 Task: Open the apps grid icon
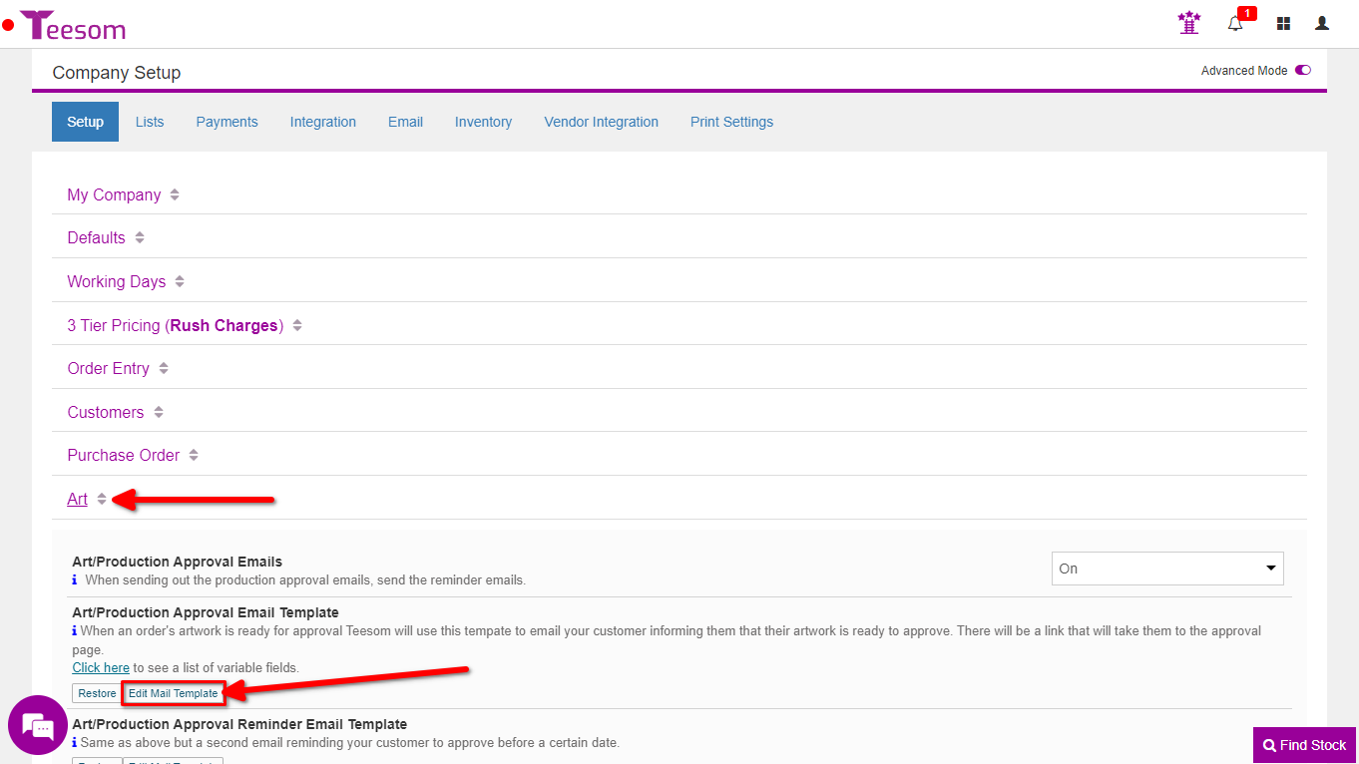pyautogui.click(x=1283, y=23)
